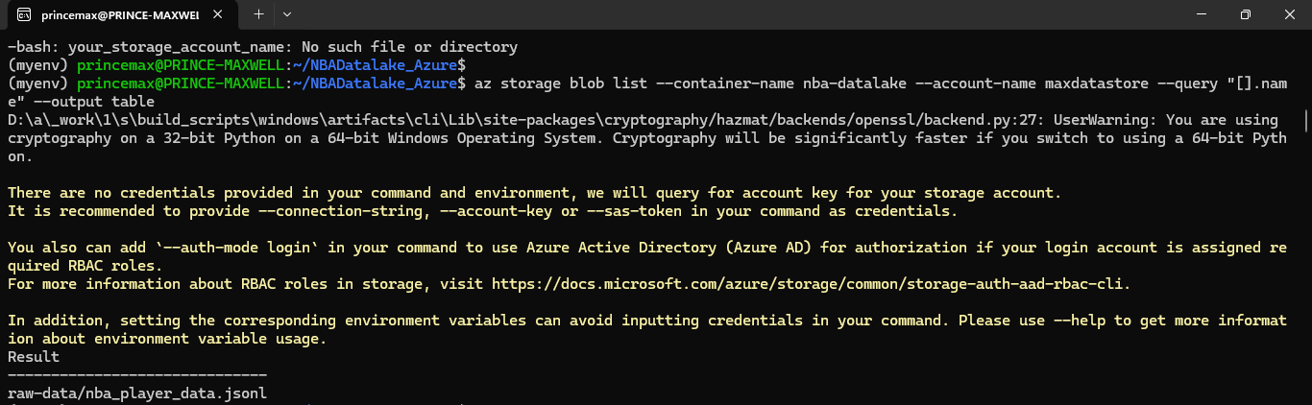The width and height of the screenshot is (1312, 405).
Task: Click the empty title bar drag area
Action: coord(730,14)
